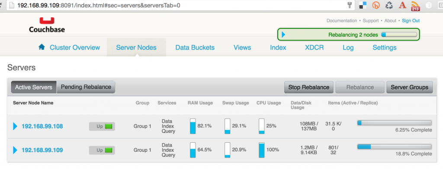
Task: Click the home icon beside Cluster Overview
Action: pyautogui.click(x=42, y=47)
